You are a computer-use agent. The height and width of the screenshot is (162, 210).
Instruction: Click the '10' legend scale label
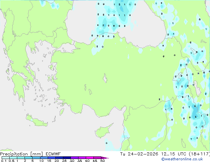click(x=41, y=161)
